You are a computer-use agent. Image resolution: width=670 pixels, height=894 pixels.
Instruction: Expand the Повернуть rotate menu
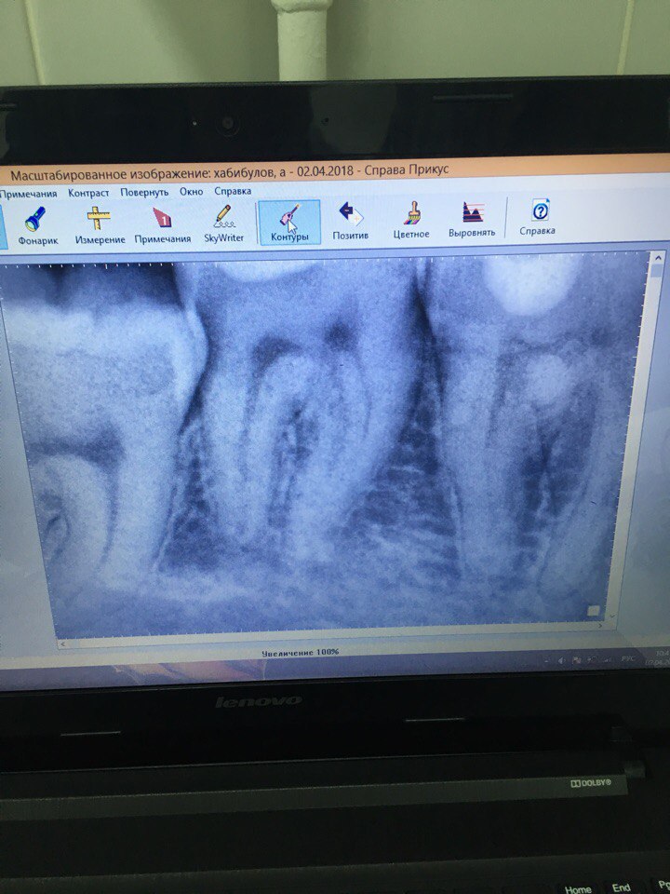click(144, 193)
